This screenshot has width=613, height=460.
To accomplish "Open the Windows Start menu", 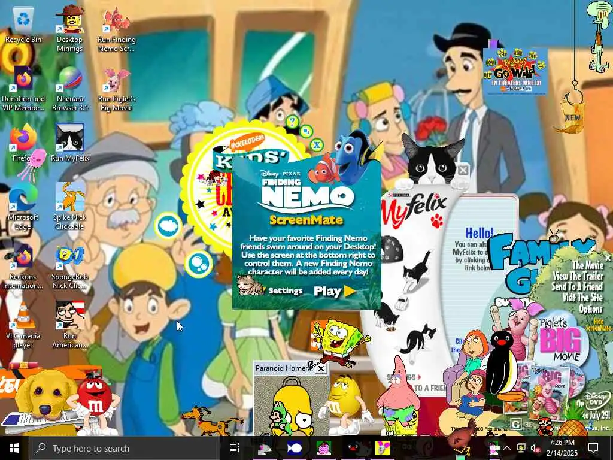I will pyautogui.click(x=14, y=448).
